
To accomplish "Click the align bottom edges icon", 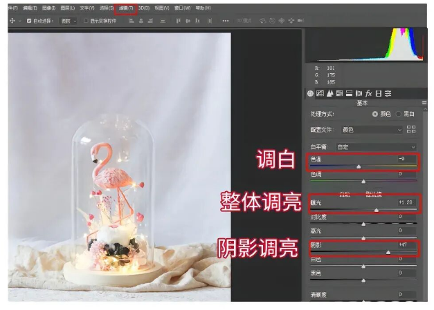I will point(197,21).
